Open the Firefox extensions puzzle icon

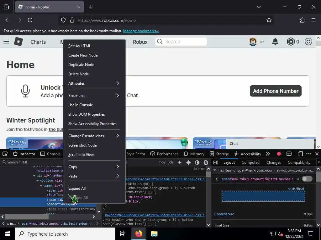click(x=302, y=20)
